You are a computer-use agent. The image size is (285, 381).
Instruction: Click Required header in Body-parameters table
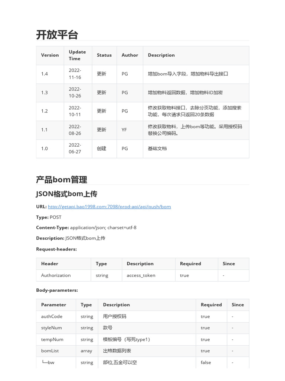[211, 305]
